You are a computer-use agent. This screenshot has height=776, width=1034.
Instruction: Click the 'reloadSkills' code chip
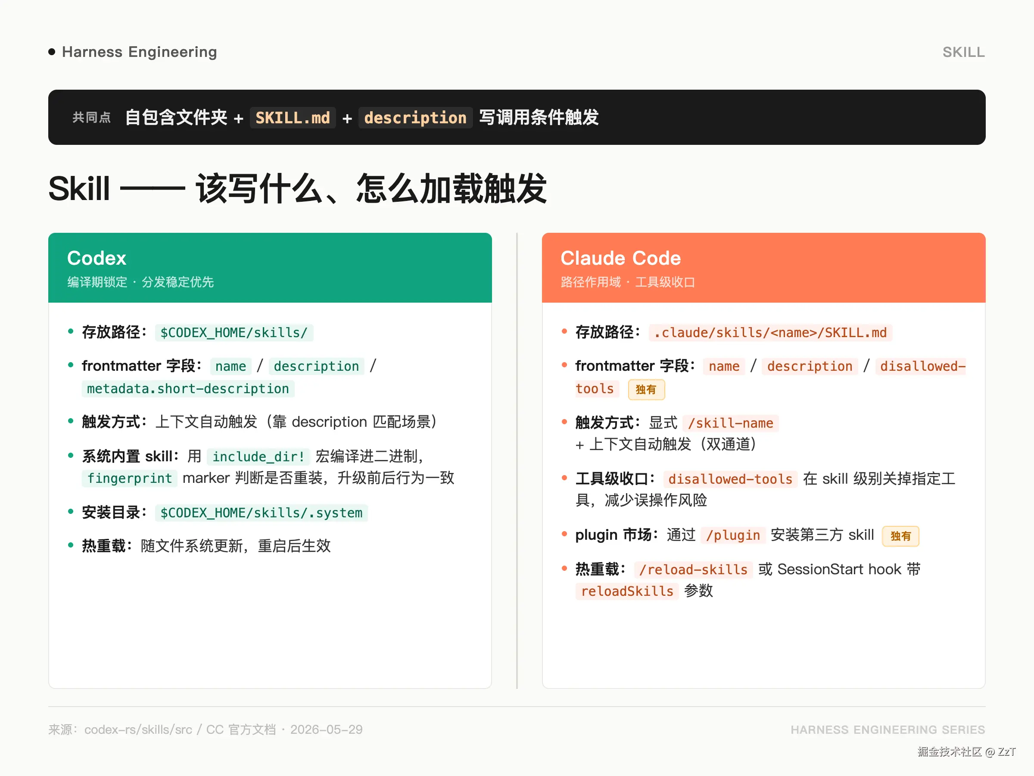(x=627, y=591)
